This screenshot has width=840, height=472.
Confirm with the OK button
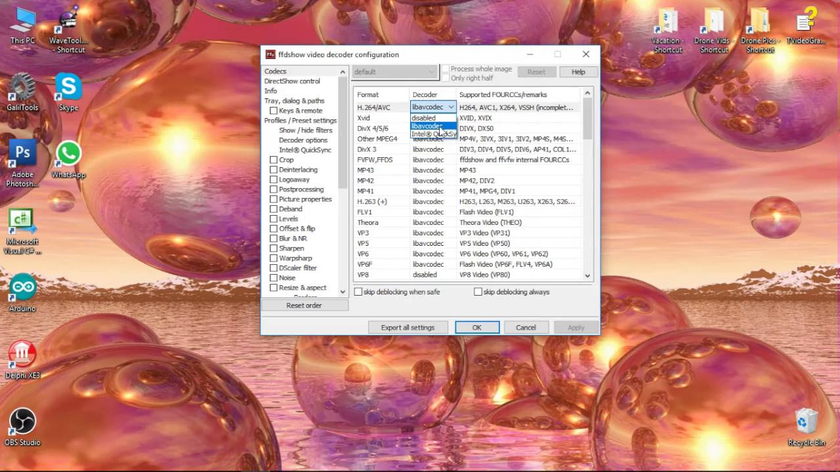click(477, 327)
